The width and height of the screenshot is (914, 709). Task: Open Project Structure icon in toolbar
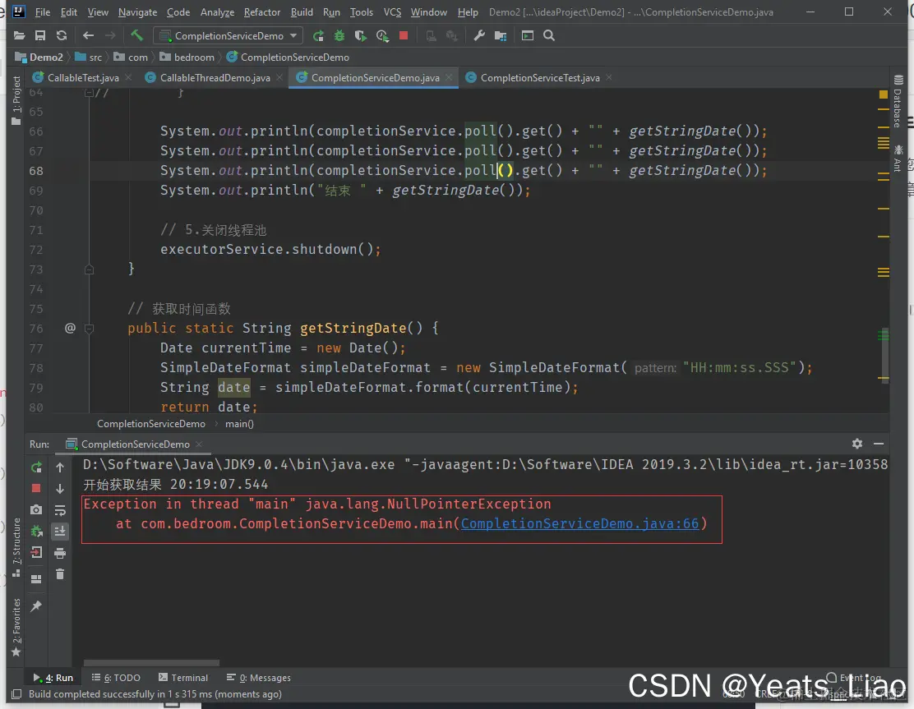point(500,35)
